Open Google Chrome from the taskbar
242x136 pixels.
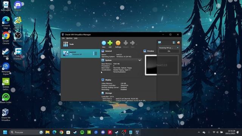tap(61, 132)
